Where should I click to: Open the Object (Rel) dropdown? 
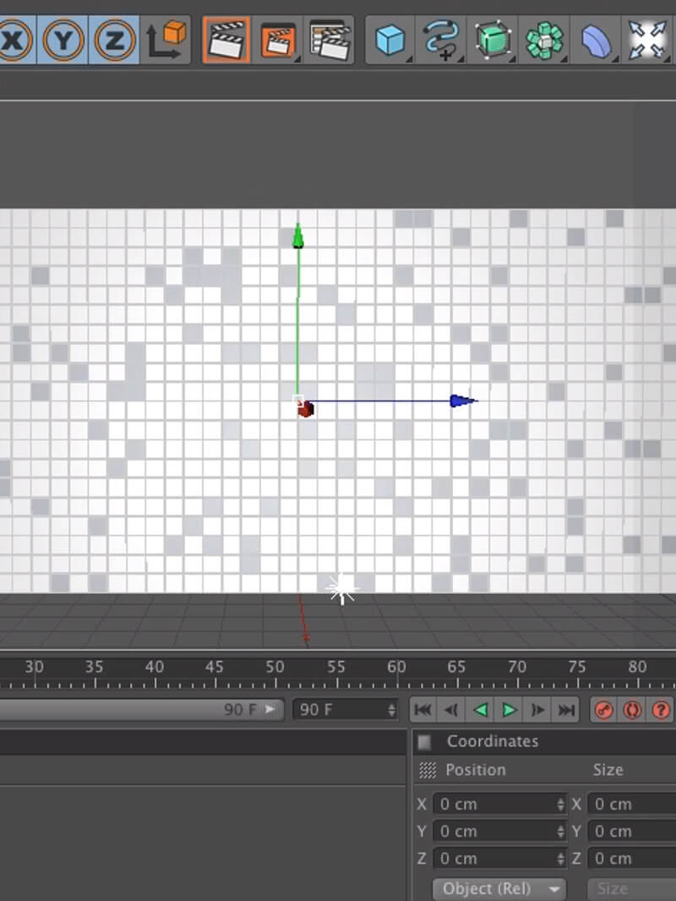pos(499,889)
